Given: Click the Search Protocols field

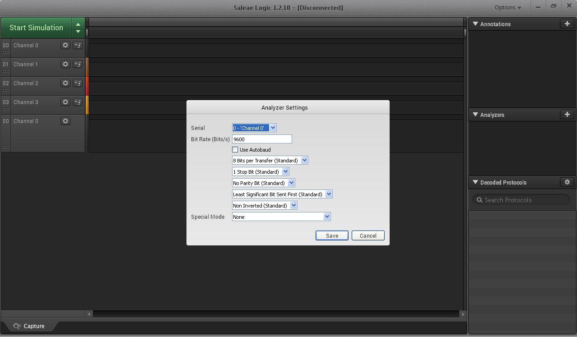Looking at the screenshot, I should (x=521, y=200).
